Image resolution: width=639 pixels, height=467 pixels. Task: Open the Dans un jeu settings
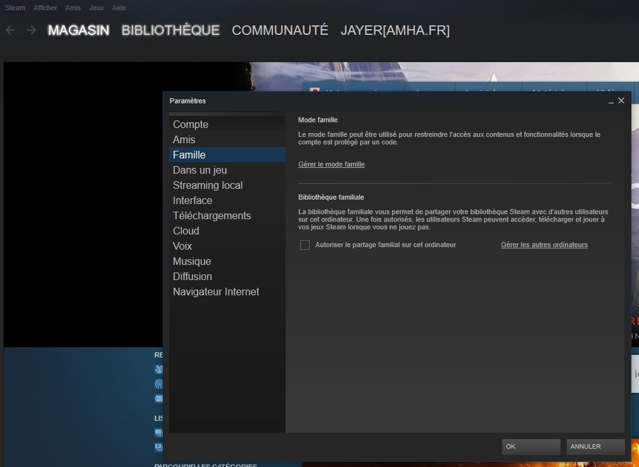pos(227,170)
